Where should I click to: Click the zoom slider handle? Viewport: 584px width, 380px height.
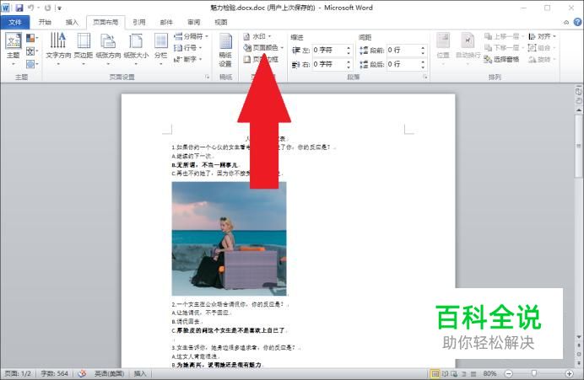tap(534, 373)
